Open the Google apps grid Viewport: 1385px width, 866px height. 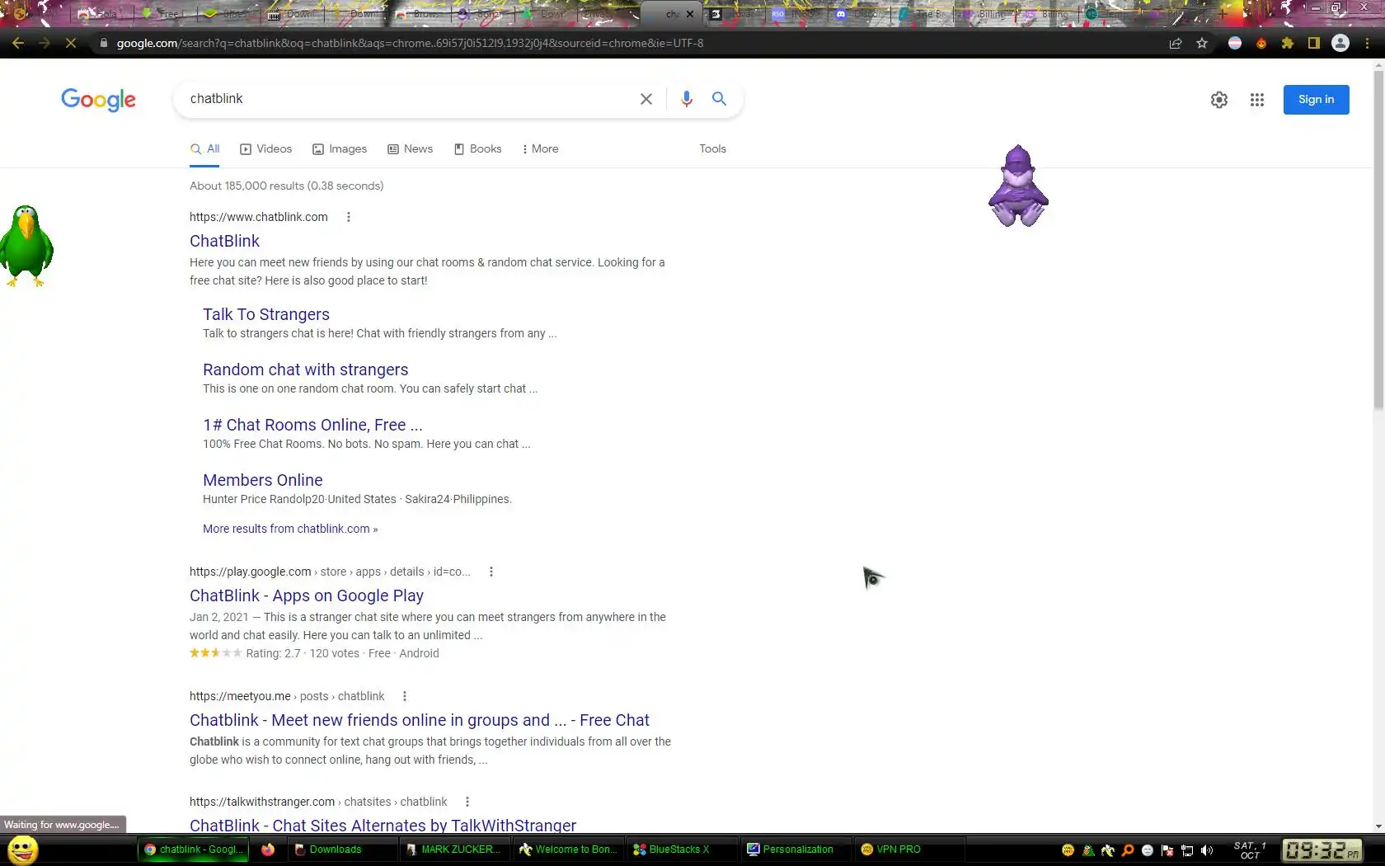pos(1257,100)
